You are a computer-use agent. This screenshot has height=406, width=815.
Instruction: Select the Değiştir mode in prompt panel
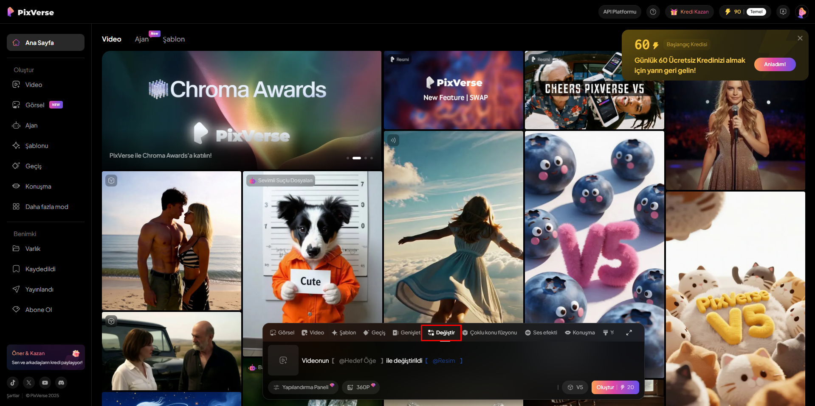(x=441, y=333)
